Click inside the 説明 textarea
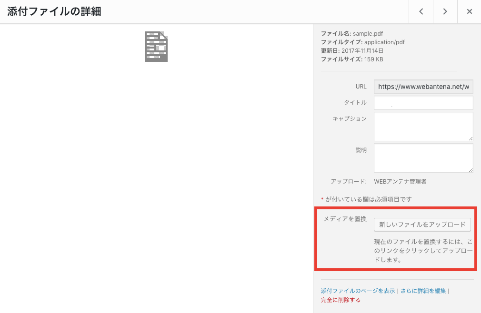Viewport: 481px width, 313px height. [x=423, y=157]
